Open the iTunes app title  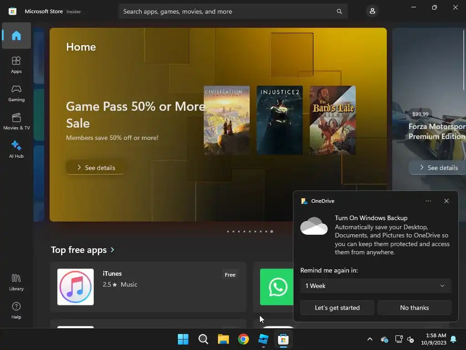tap(112, 273)
